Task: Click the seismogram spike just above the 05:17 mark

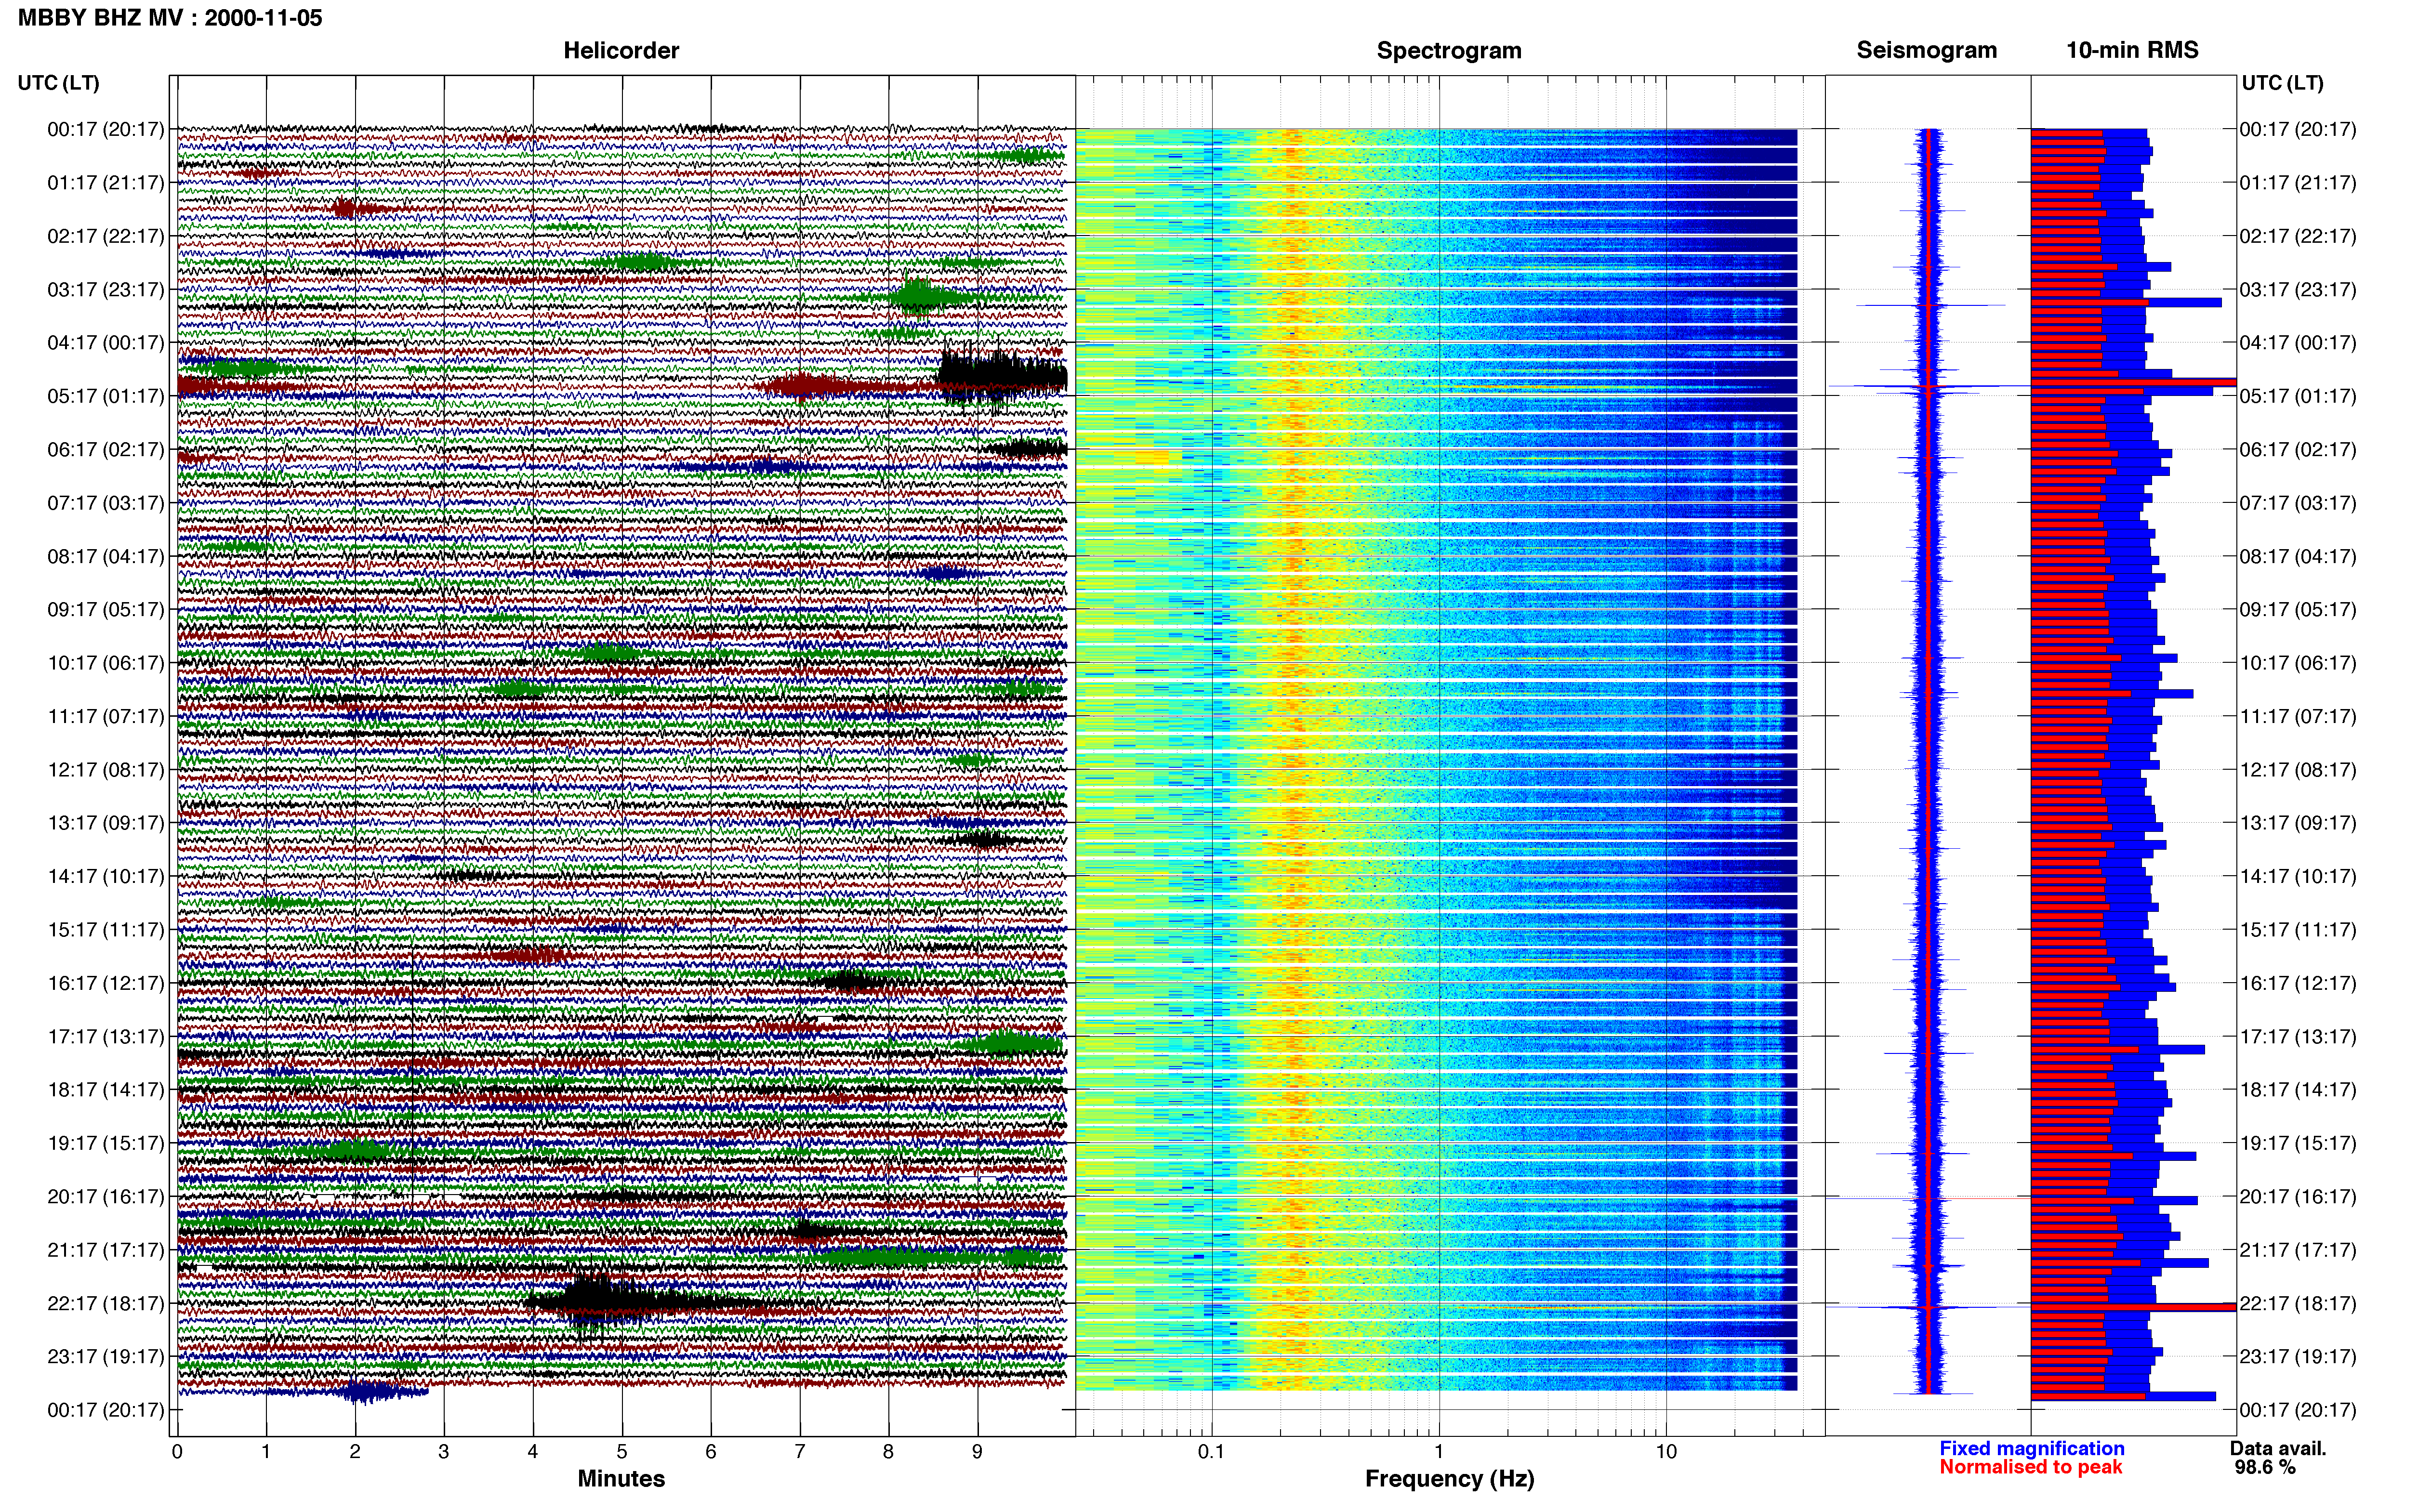Action: [1928, 386]
